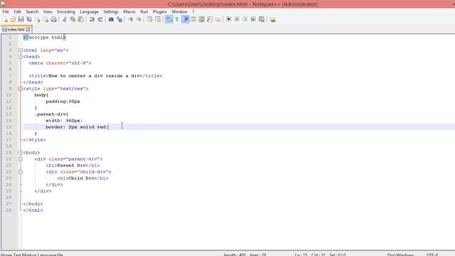
Task: Click the Redo toolbar icon
Action: coord(100,19)
